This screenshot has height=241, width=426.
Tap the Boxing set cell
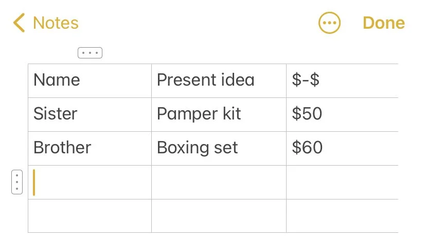pyautogui.click(x=219, y=148)
